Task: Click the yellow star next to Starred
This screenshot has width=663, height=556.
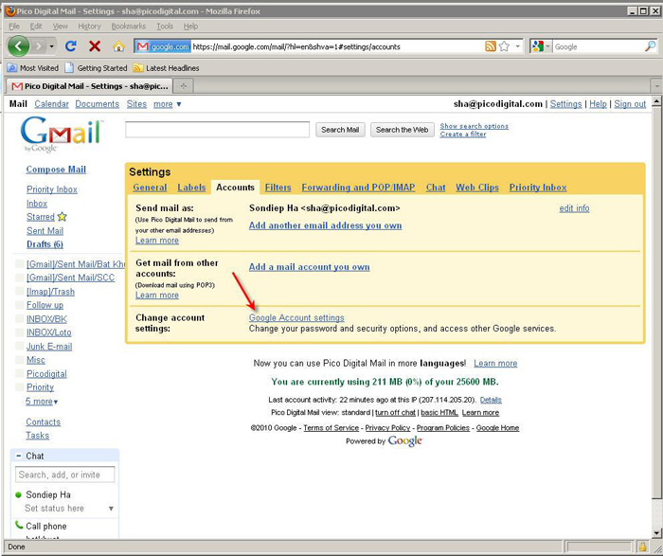Action: pyautogui.click(x=63, y=217)
